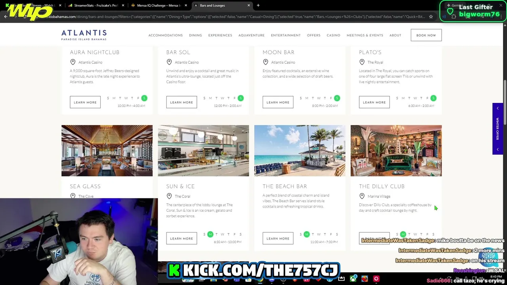The width and height of the screenshot is (507, 285).
Task: Click Aura's '10:00 PM - 4:00 AM' hours
Action: [x=131, y=106]
